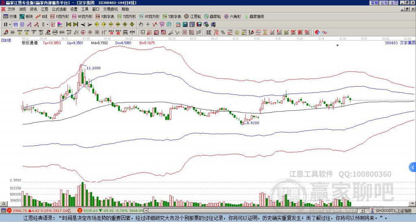Click the infinity loop icon
416x222 pixels.
(324, 32)
